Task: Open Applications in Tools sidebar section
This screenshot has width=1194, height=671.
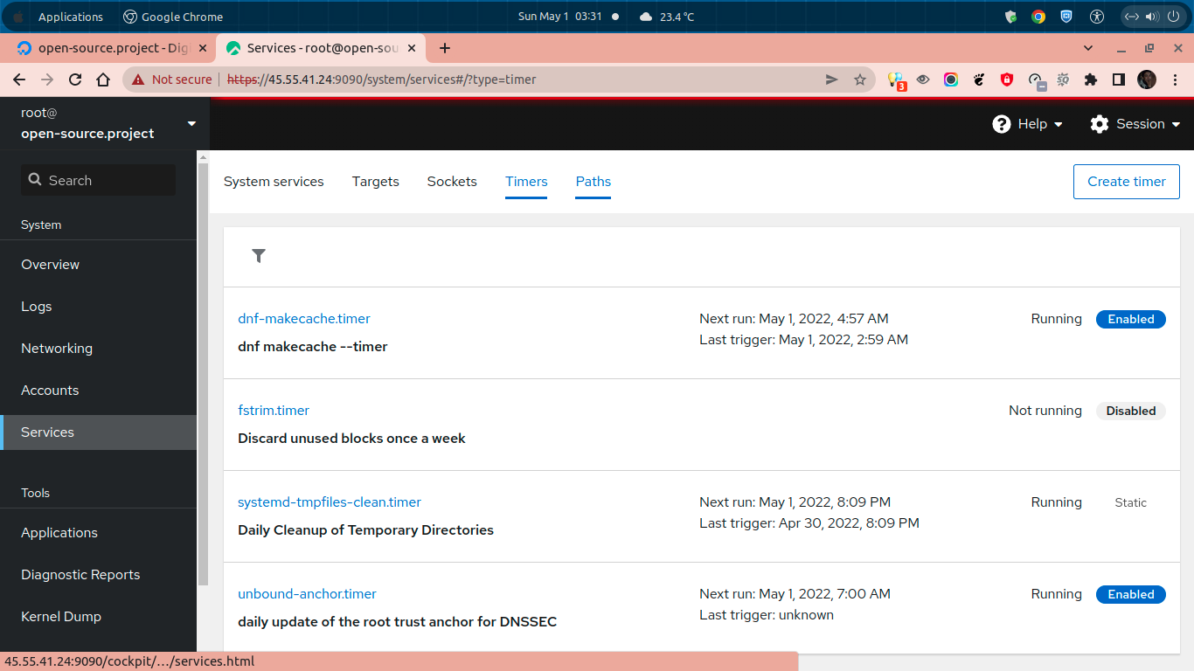Action: point(98,533)
